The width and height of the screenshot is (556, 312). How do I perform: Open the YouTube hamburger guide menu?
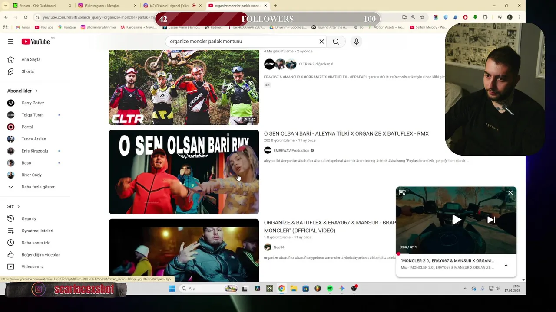(10, 42)
